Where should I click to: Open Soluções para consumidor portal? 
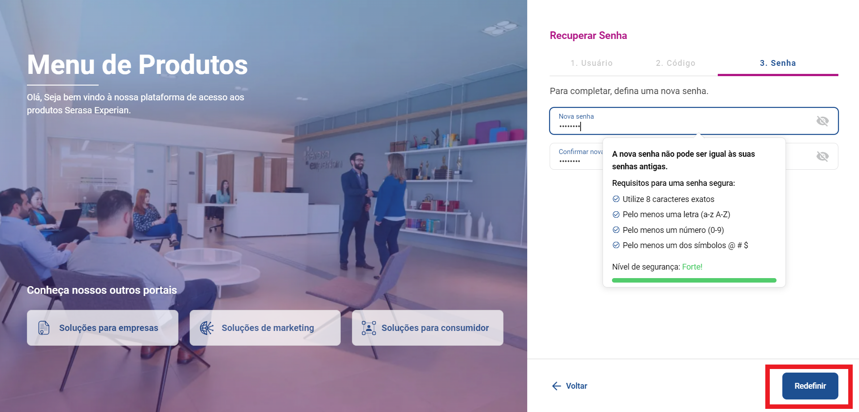tap(428, 328)
